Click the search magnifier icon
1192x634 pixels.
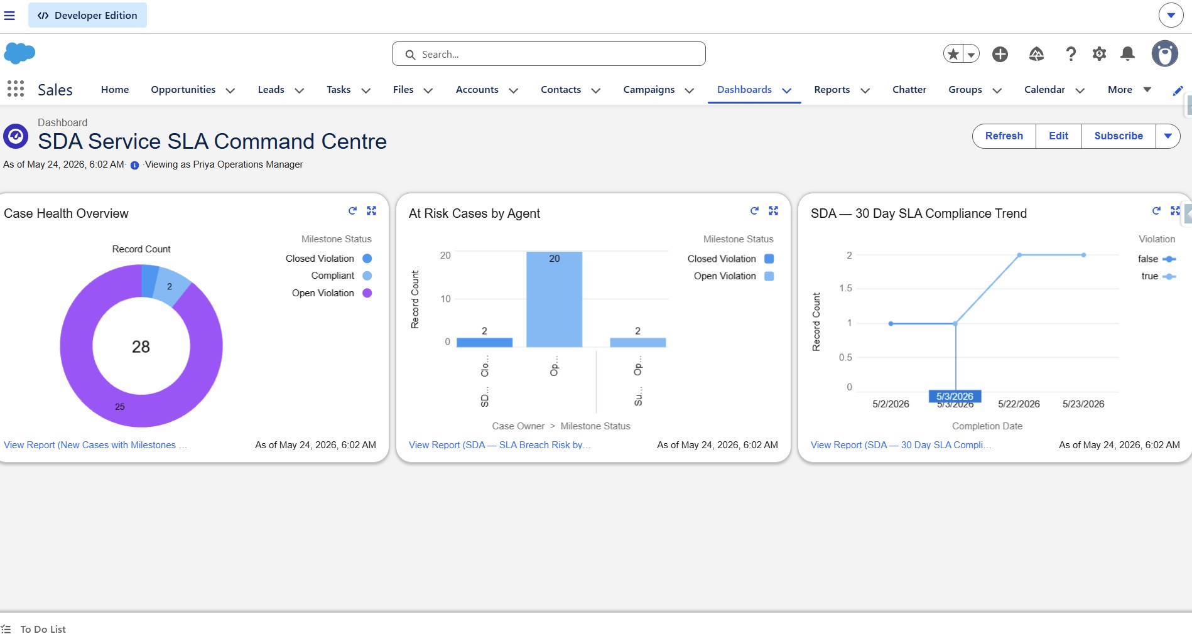(410, 55)
